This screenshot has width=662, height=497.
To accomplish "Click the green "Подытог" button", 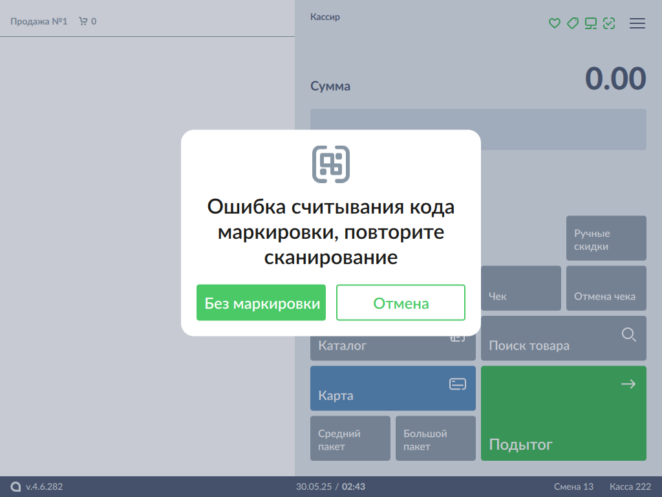I will [563, 414].
